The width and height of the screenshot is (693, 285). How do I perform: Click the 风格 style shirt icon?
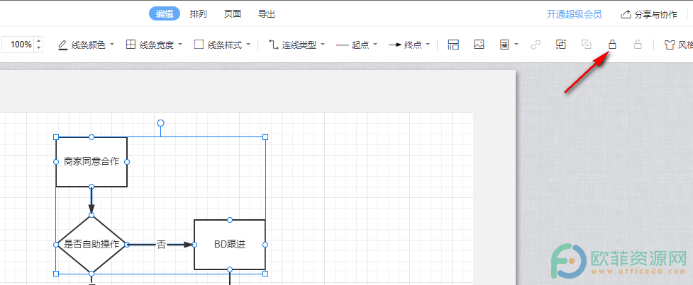670,45
